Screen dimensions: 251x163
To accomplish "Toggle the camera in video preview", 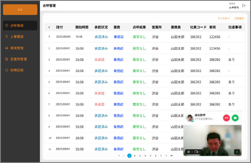I will [x=196, y=152].
